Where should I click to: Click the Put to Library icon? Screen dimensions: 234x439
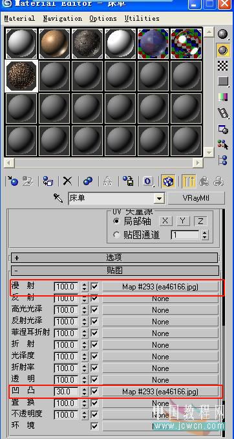(x=128, y=181)
